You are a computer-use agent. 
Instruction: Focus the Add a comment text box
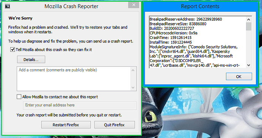coord(74,79)
